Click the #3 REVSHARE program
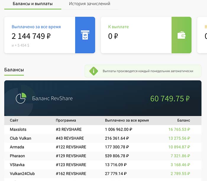The width and height of the screenshot is (207, 181). pos(69,129)
